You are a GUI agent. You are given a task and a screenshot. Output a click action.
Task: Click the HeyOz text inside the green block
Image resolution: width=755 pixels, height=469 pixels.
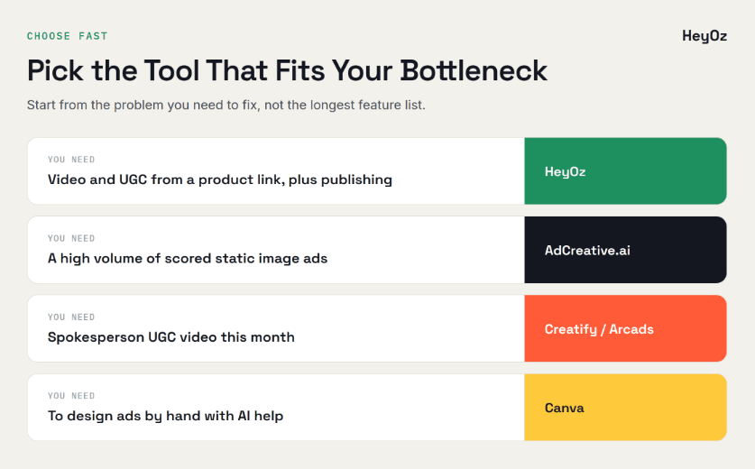[x=565, y=172]
